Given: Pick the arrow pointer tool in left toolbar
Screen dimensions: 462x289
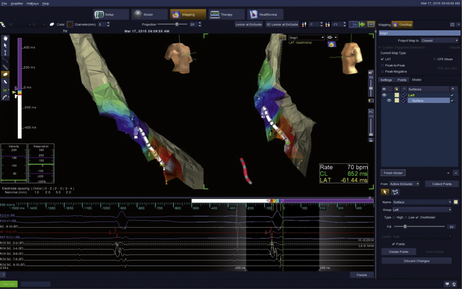Looking at the screenshot, I should (x=5, y=45).
